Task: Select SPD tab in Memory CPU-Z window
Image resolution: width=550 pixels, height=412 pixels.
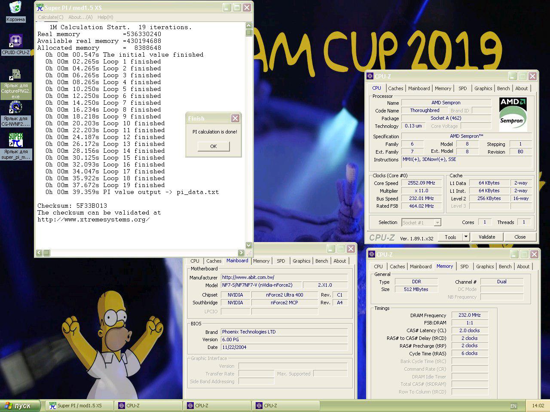Action: click(464, 267)
